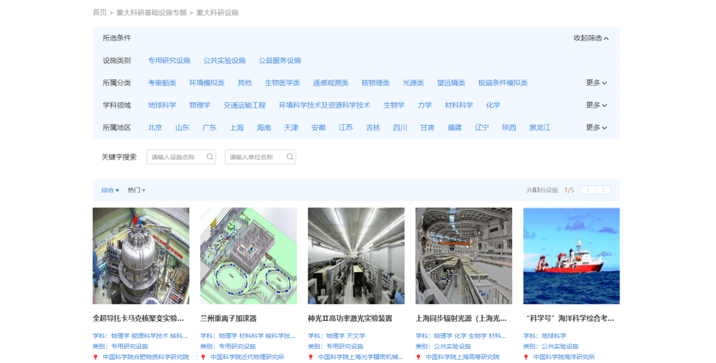Image resolution: width=716 pixels, height=363 pixels.
Task: Open the 科学号 research ship thumbnail
Action: (572, 256)
